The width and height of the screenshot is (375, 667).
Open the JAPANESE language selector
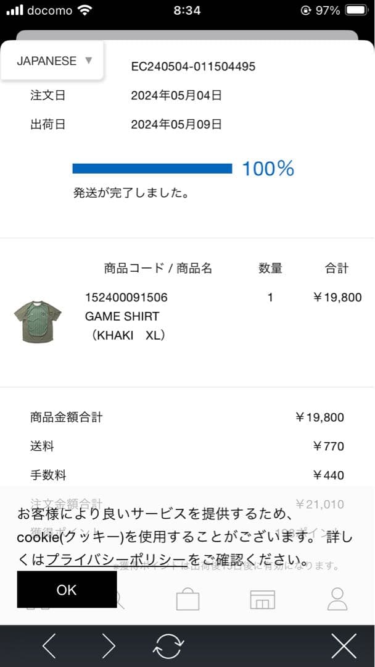(46, 61)
